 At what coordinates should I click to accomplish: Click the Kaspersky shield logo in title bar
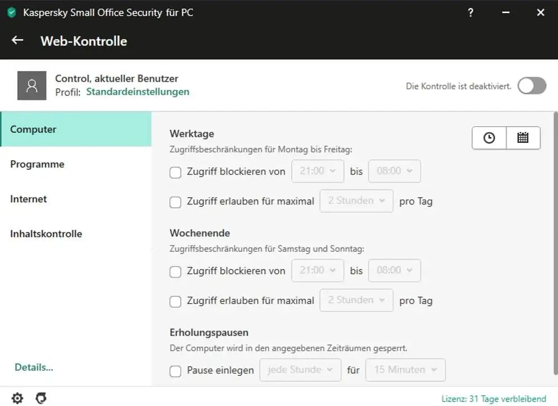(x=11, y=12)
